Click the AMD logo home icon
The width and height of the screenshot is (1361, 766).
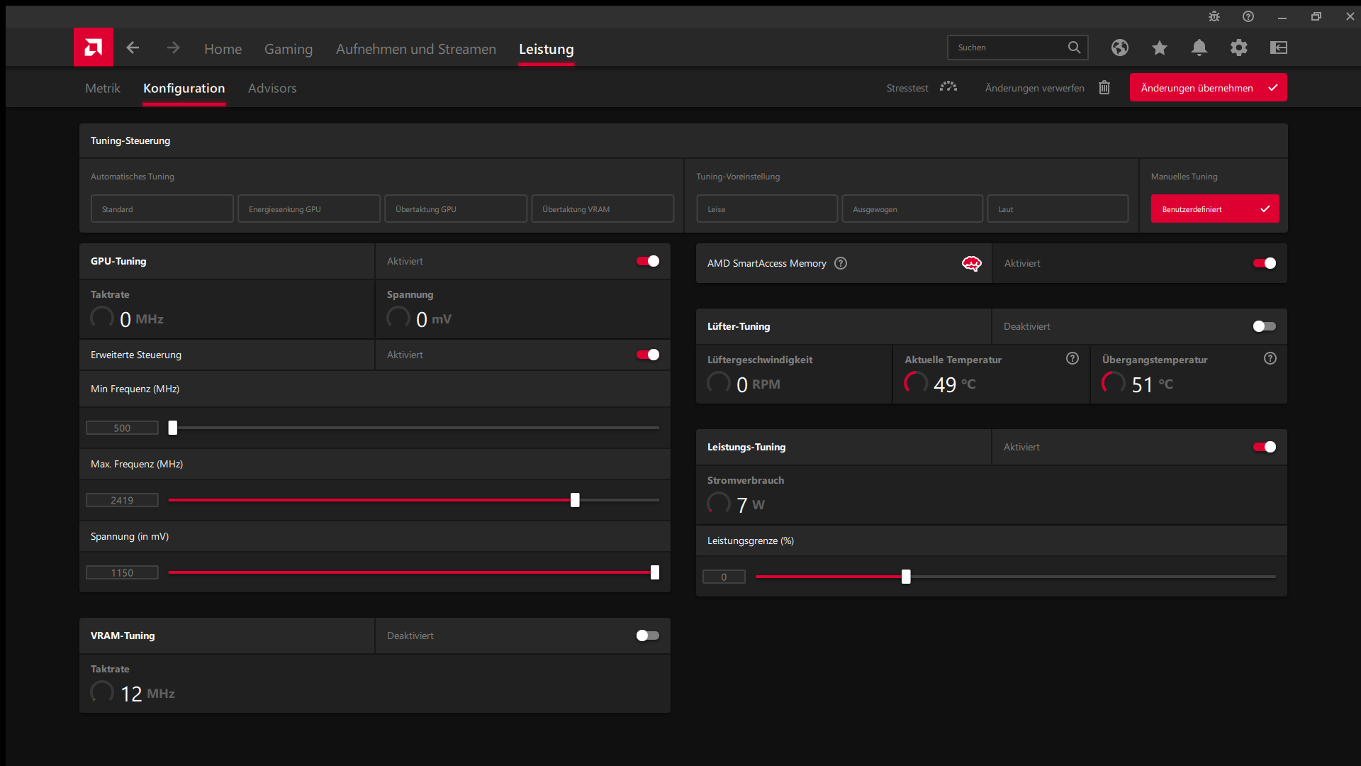pyautogui.click(x=93, y=48)
